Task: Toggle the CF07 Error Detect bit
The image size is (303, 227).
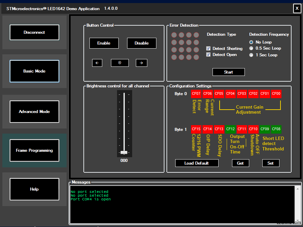Action: coord(196,94)
